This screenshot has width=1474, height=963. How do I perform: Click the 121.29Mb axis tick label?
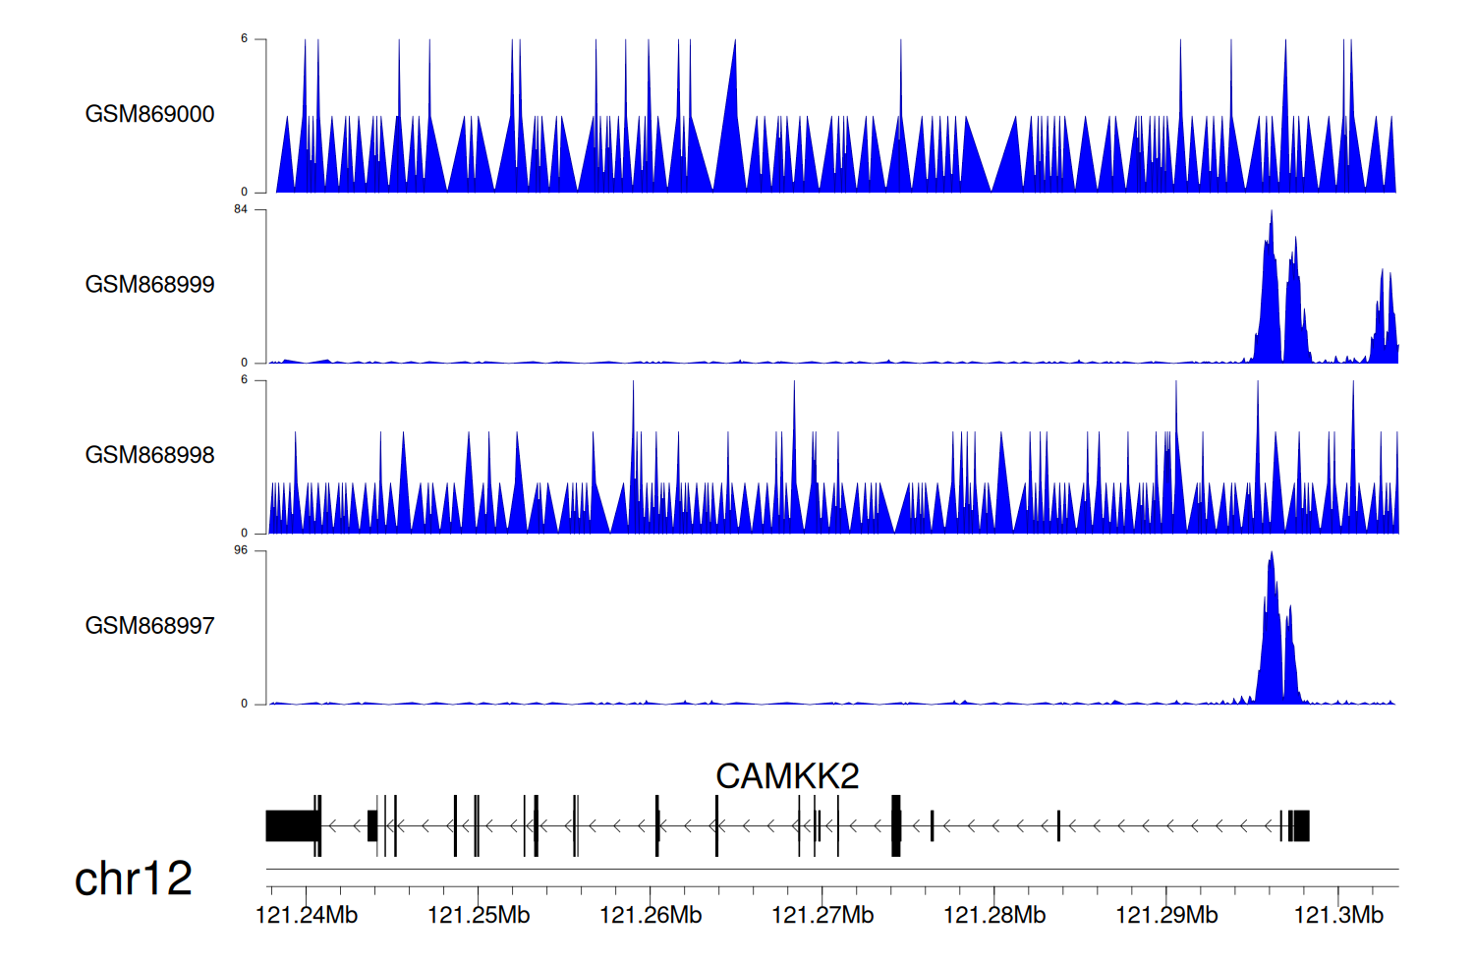click(x=1166, y=916)
